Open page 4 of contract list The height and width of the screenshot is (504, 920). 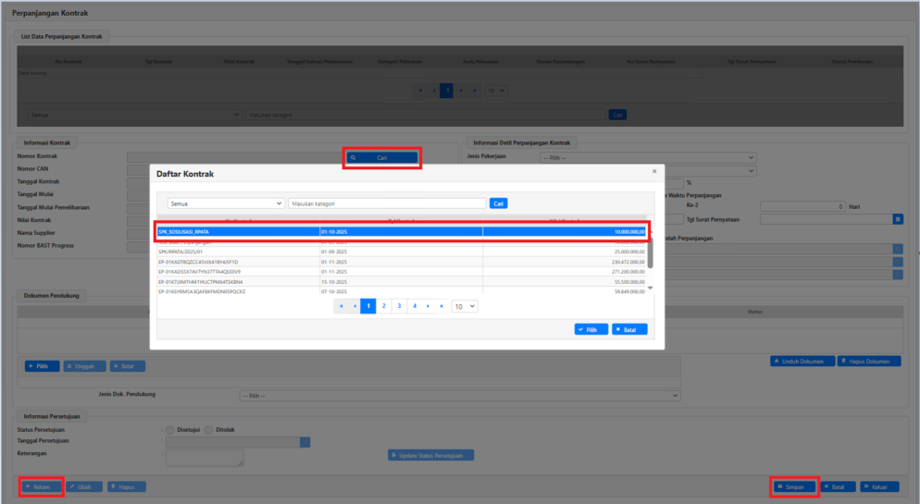(x=414, y=305)
